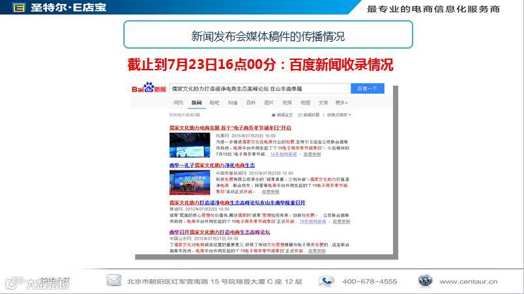Click 百度快照 in the 凤凰网 result

(x=312, y=154)
